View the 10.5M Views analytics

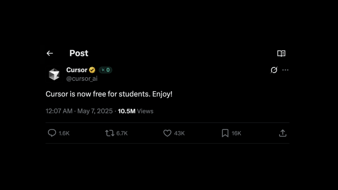coord(136,111)
